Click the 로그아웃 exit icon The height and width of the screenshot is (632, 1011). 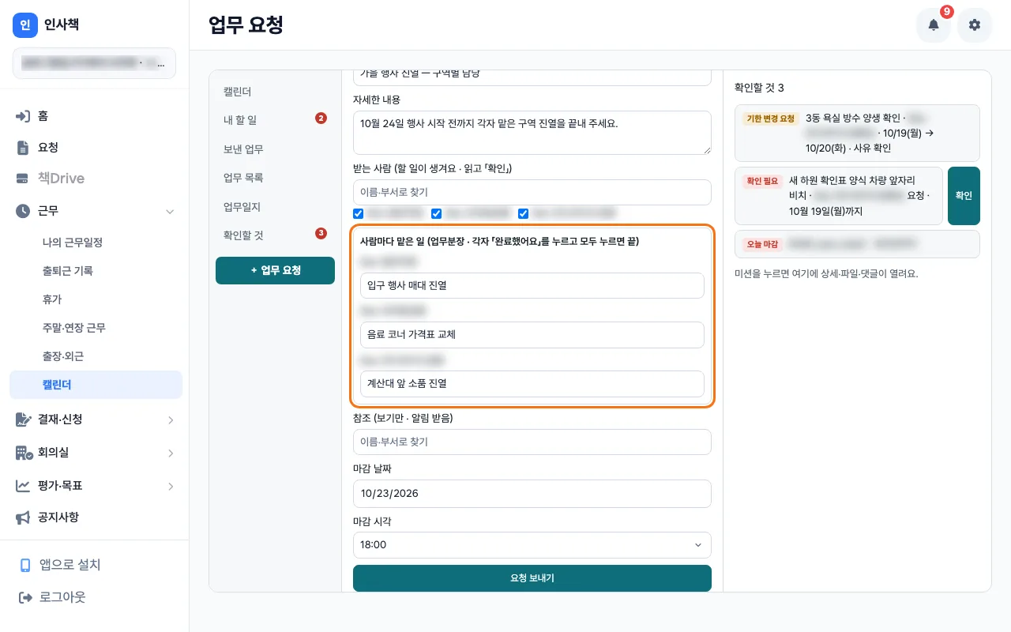click(x=25, y=597)
